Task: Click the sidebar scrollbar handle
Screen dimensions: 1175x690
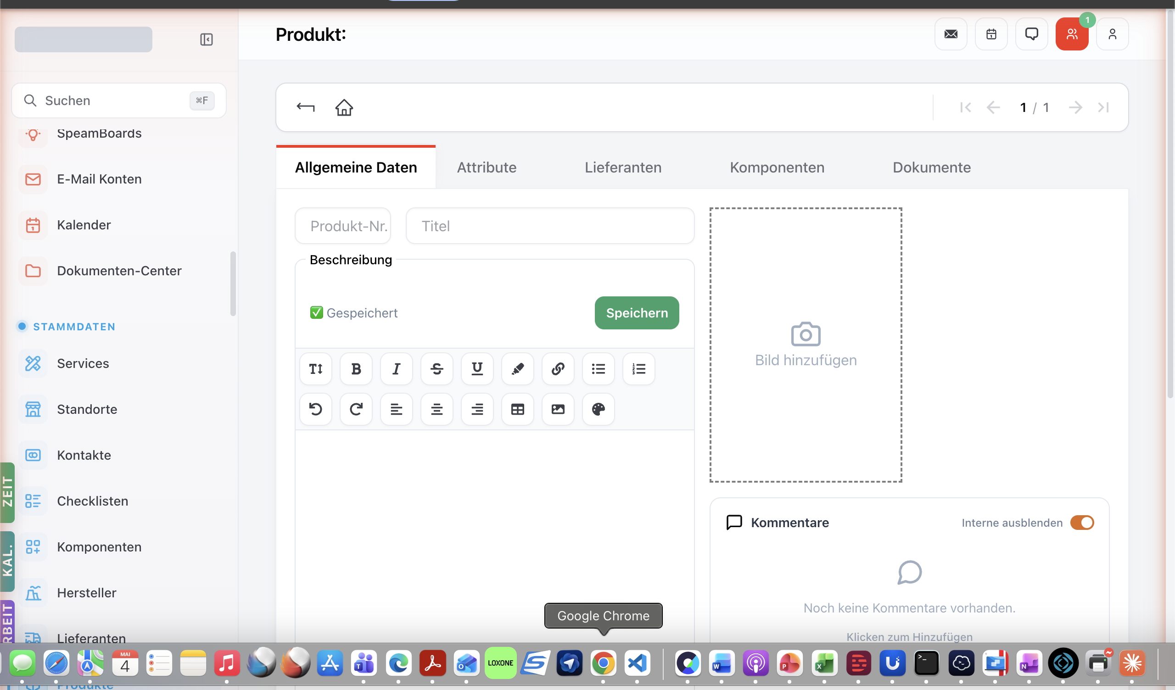Action: pos(233,284)
